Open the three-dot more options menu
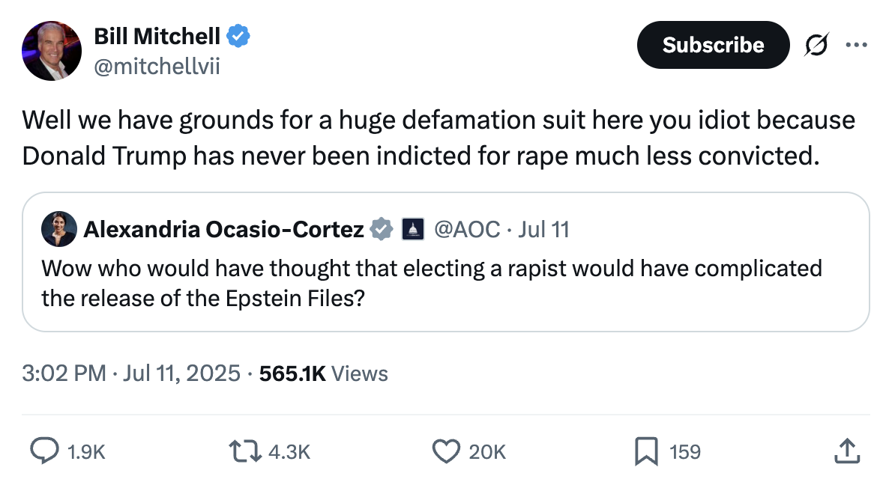 pyautogui.click(x=856, y=45)
